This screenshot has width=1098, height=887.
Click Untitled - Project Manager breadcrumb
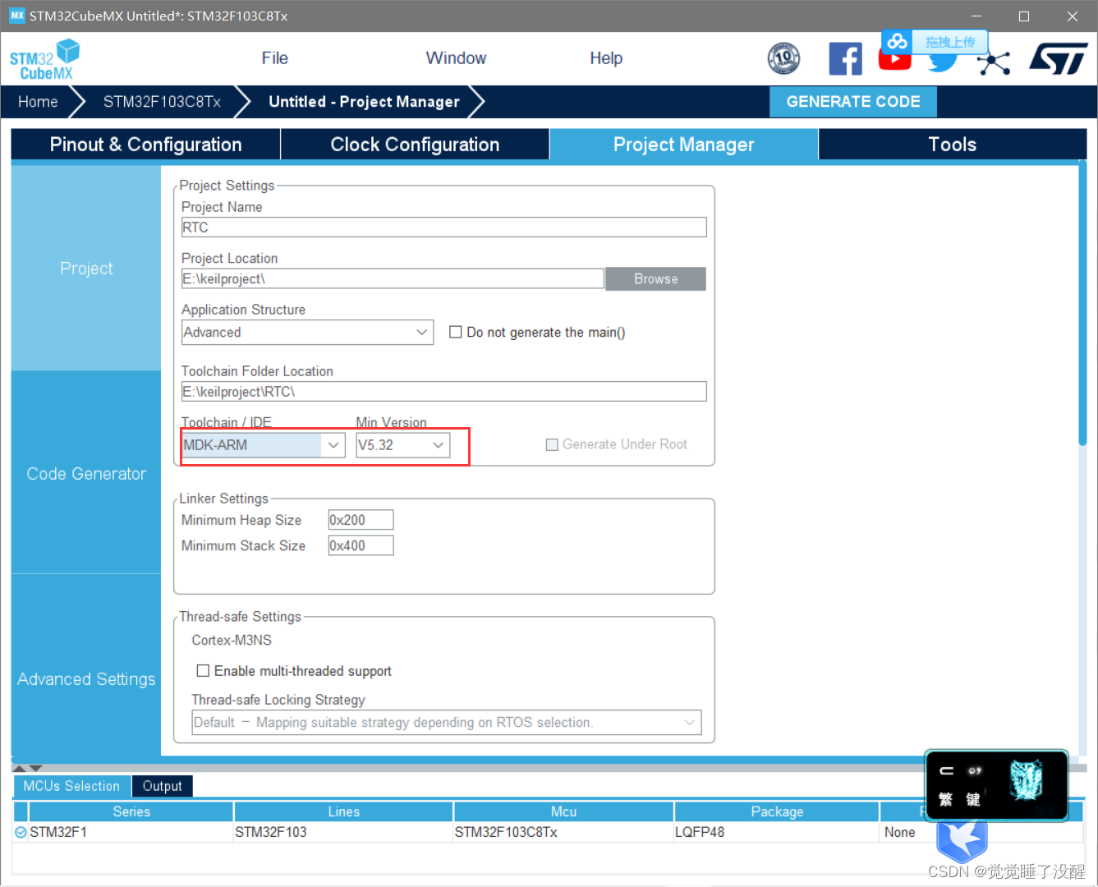[x=364, y=102]
